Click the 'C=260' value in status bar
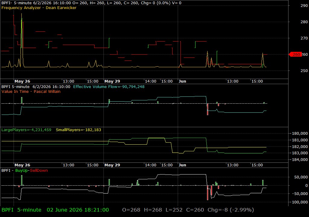This screenshot has height=217, width=309. coord(195,210)
